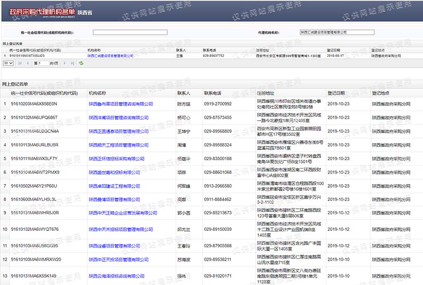The width and height of the screenshot is (423, 285).
Task: Click phone number 029-89150039
Action: [x=217, y=229]
